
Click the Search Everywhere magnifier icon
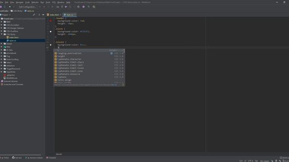click(89, 7)
